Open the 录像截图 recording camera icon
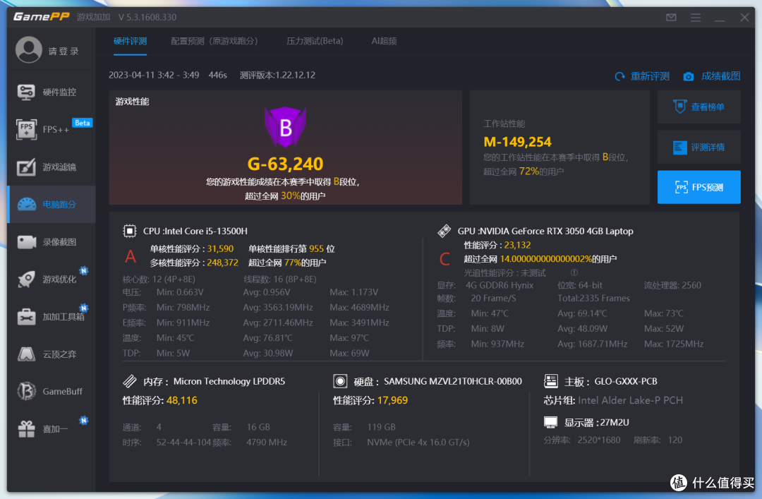The height and width of the screenshot is (499, 762). point(26,241)
